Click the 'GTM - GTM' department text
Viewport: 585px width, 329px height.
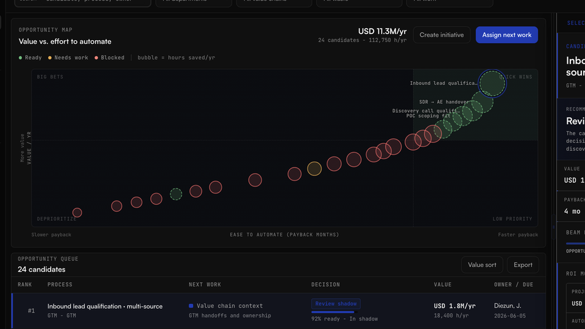pos(62,316)
